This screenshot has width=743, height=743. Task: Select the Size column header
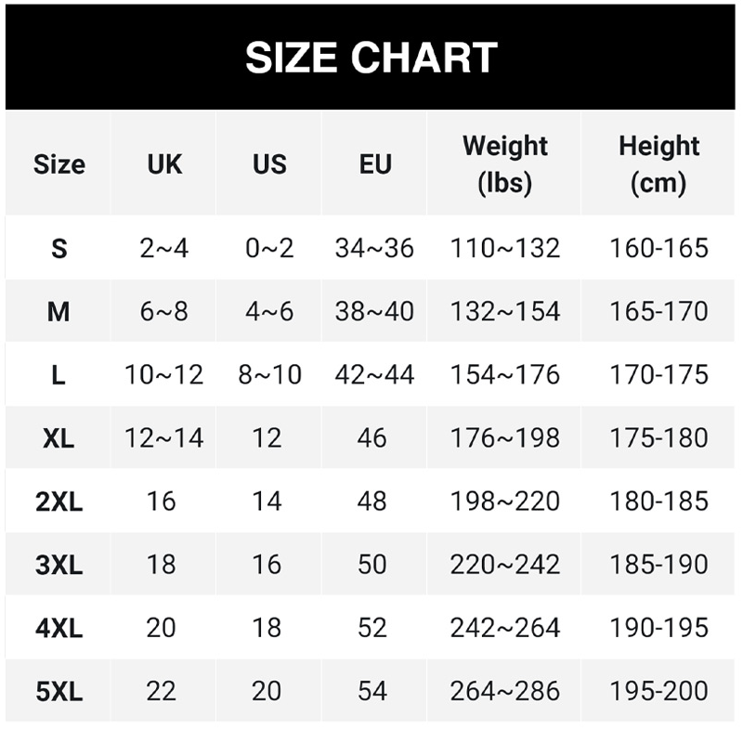point(59,164)
